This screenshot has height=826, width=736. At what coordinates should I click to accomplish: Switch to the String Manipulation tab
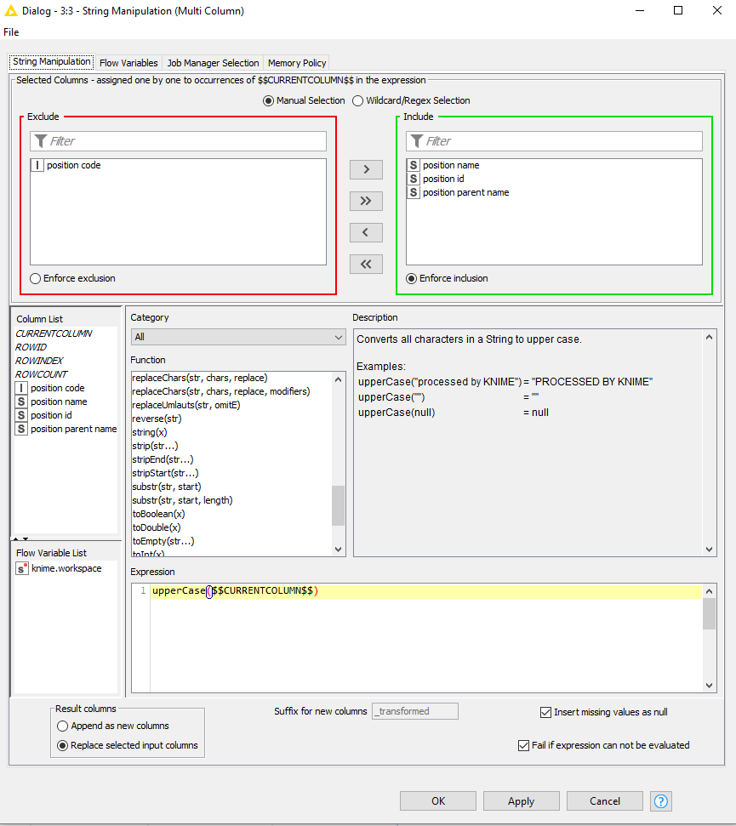52,61
